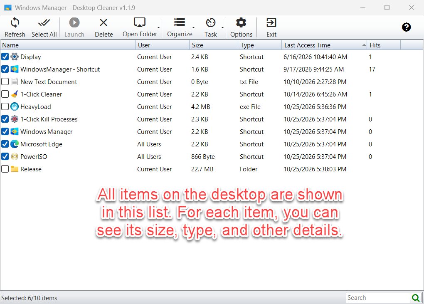Click the hits value 17
Image resolution: width=424 pixels, height=304 pixels.
click(x=372, y=69)
